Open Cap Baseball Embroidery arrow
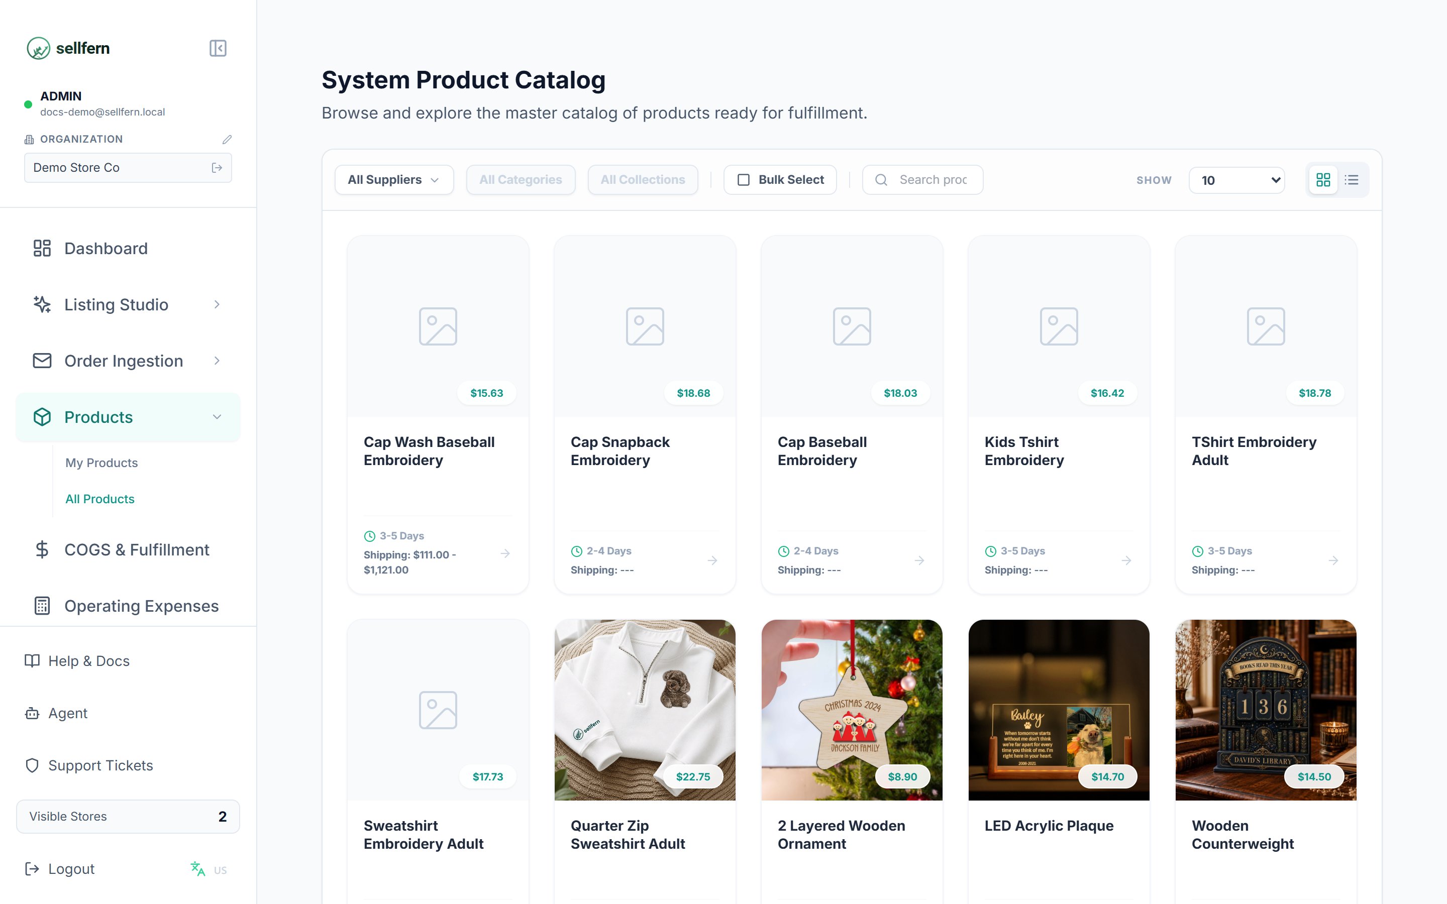This screenshot has height=904, width=1447. (919, 560)
